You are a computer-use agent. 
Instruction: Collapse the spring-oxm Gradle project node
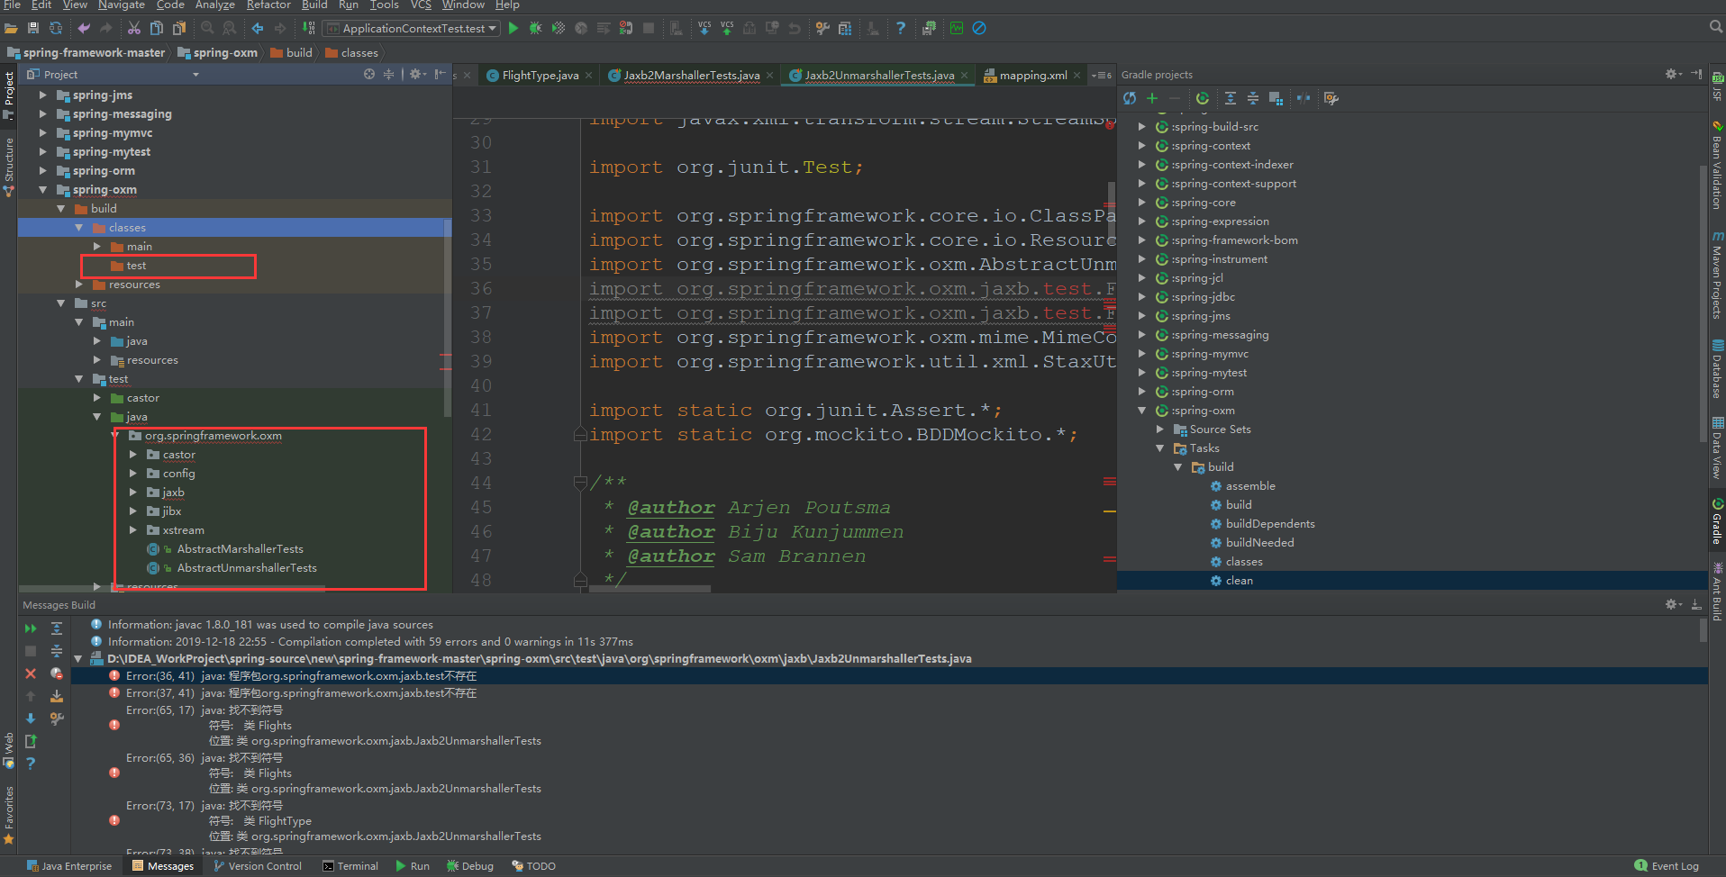point(1142,411)
